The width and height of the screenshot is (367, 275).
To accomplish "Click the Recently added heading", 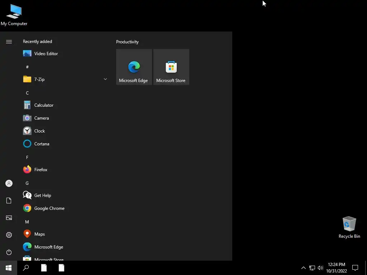I will point(37,42).
